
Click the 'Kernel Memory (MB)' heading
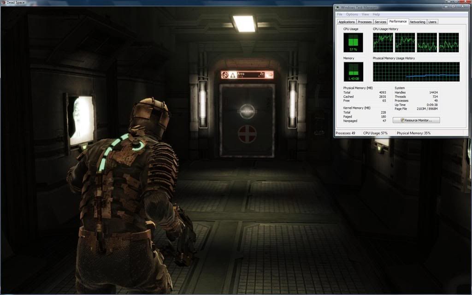[x=357, y=108]
